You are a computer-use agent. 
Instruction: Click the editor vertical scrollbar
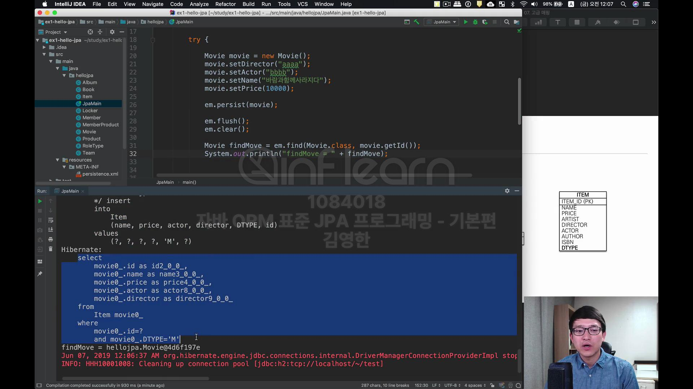click(519, 101)
